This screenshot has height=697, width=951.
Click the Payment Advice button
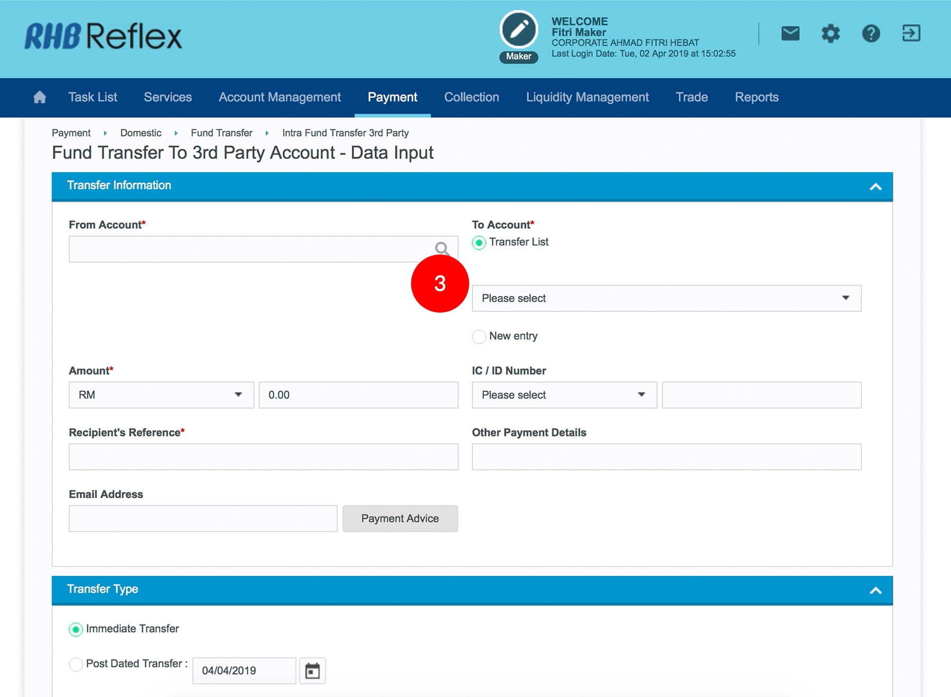400,519
